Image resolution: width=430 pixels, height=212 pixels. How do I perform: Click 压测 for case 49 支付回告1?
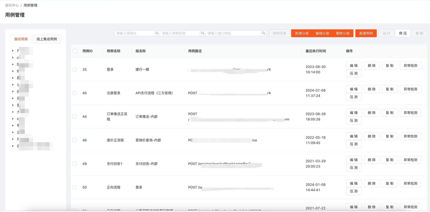pyautogui.click(x=354, y=167)
